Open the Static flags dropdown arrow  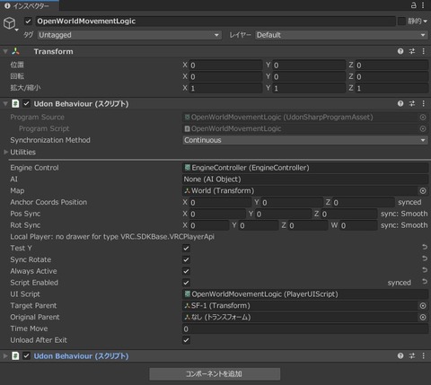425,22
